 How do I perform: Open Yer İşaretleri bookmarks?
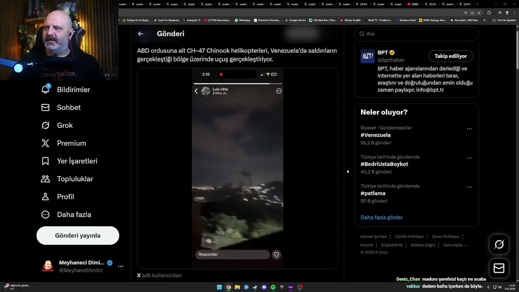tap(69, 161)
